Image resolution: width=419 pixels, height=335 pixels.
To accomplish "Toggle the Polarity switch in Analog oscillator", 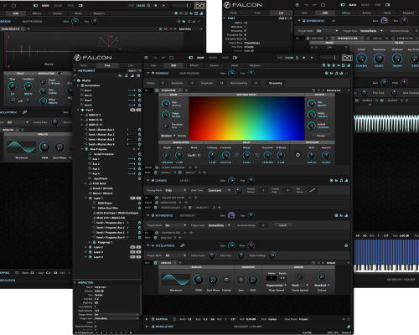I will coord(226,280).
